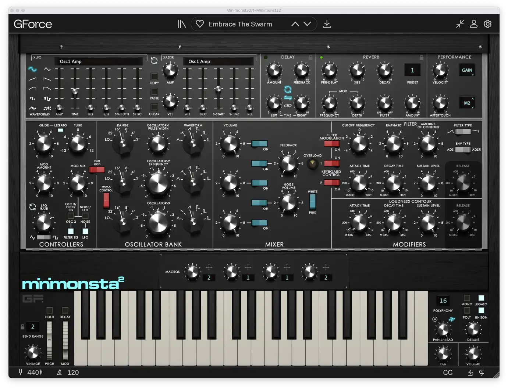Click the undo arrow icon
508x388 pixels.
pyautogui.click(x=470, y=373)
